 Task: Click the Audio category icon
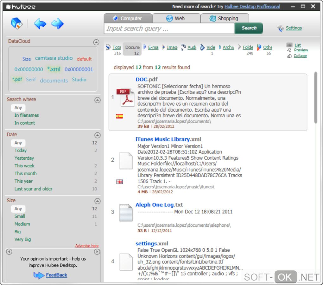pos(183,48)
